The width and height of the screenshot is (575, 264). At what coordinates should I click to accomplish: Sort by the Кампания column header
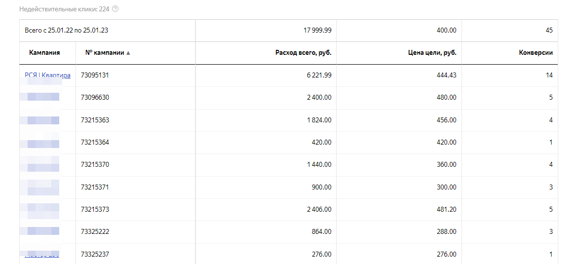coord(44,52)
